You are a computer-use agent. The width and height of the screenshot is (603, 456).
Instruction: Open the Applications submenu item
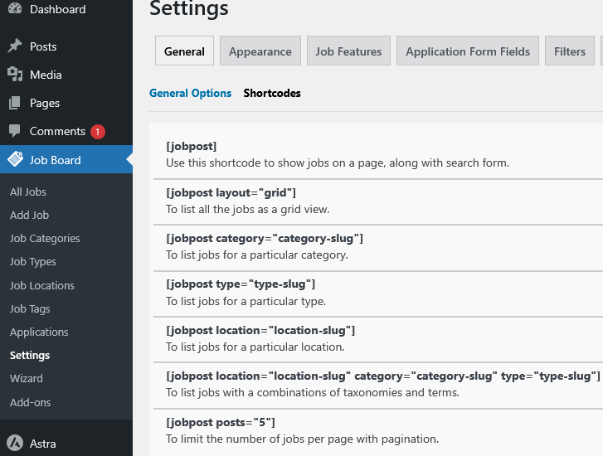tap(39, 332)
